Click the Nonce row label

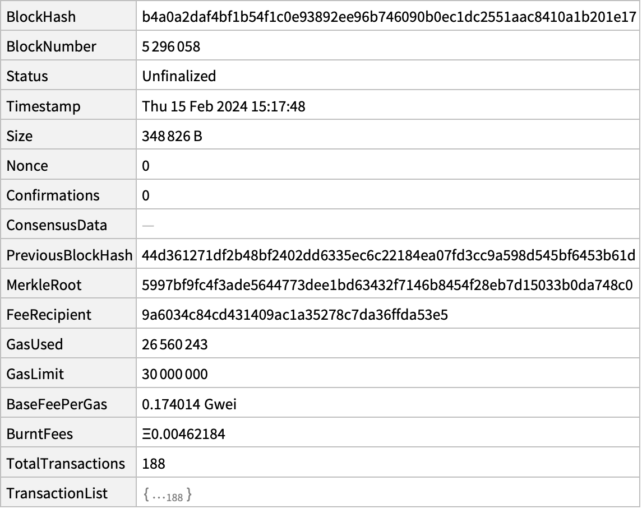27,166
